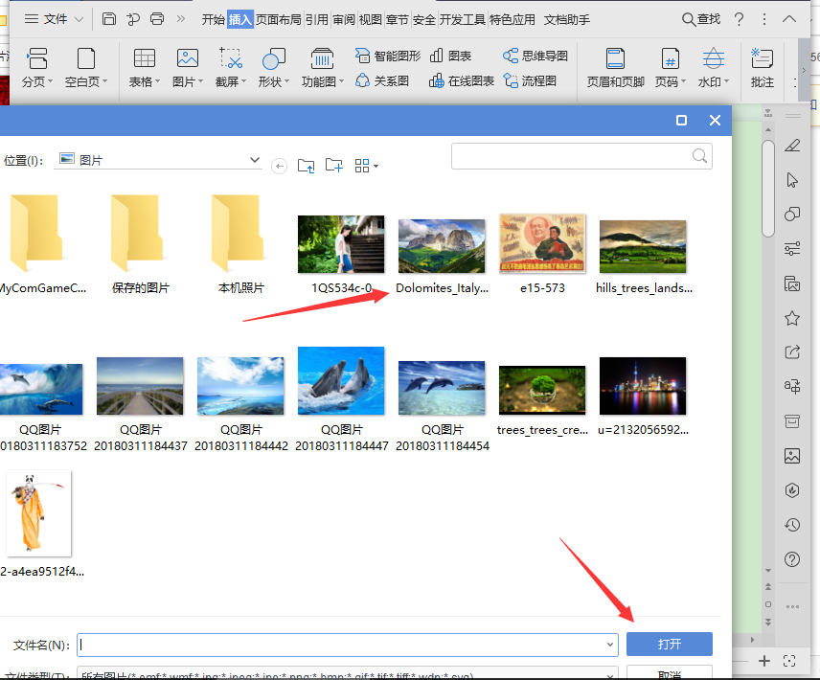The width and height of the screenshot is (820, 680).
Task: Select the e15-573 image
Action: click(x=542, y=255)
